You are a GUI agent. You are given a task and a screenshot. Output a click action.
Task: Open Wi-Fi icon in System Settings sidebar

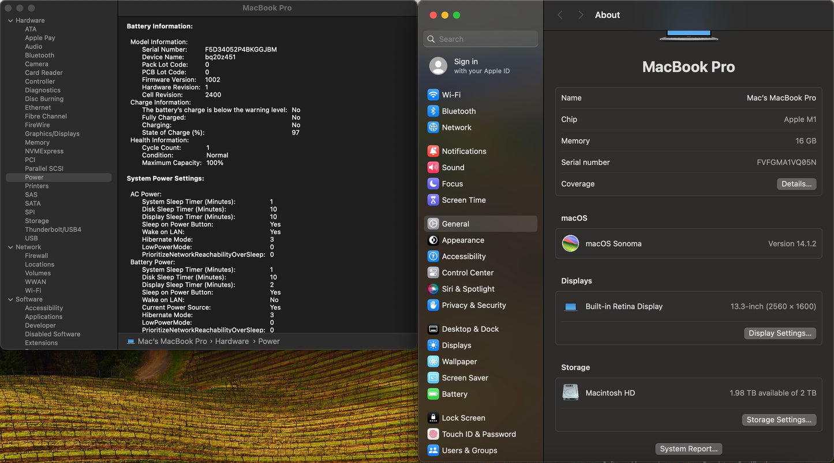pos(433,95)
